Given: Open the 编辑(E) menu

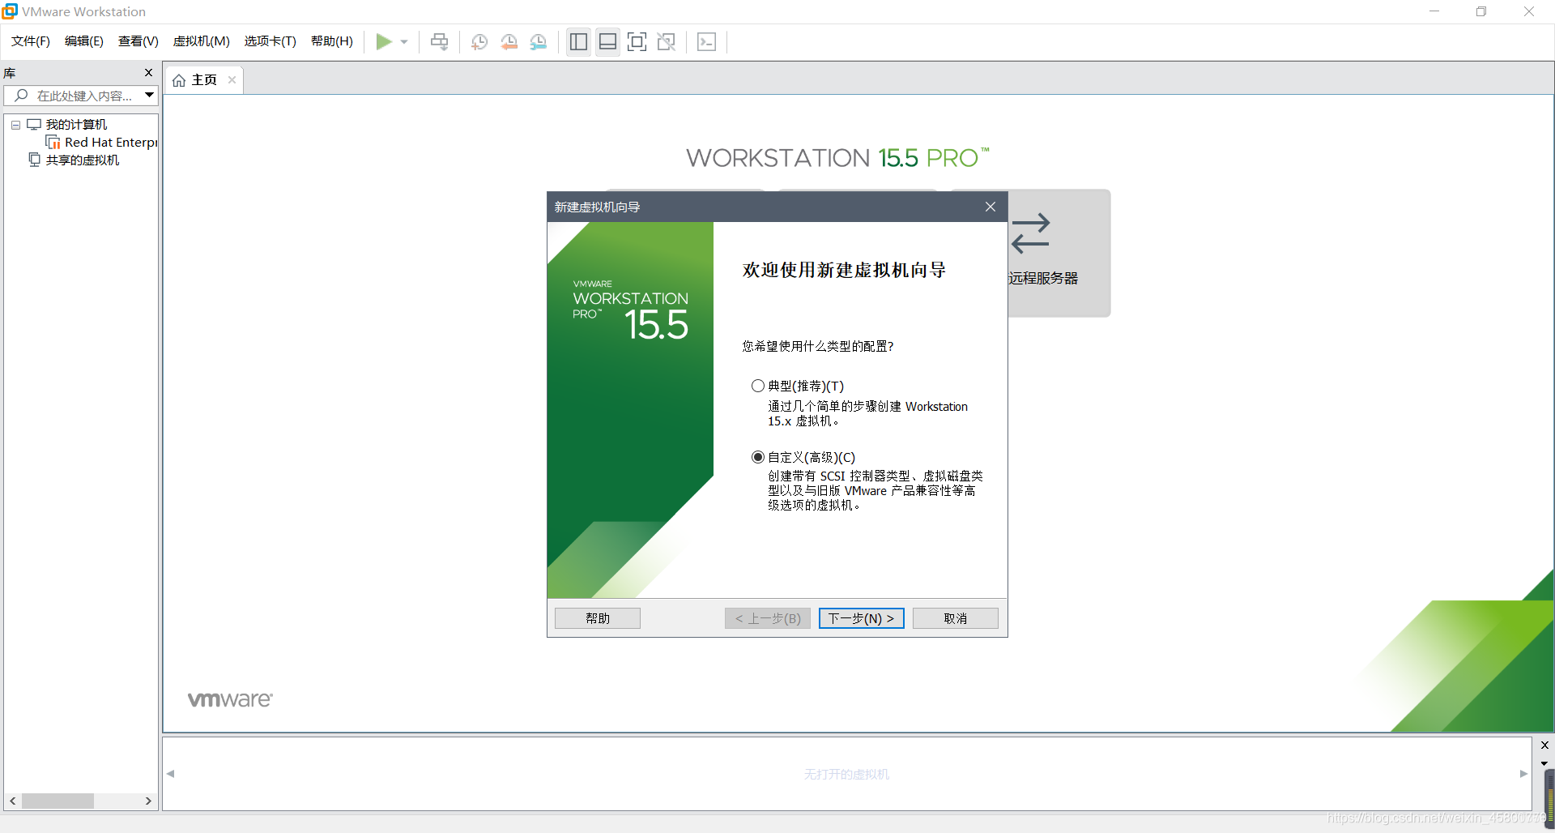Looking at the screenshot, I should [x=84, y=41].
